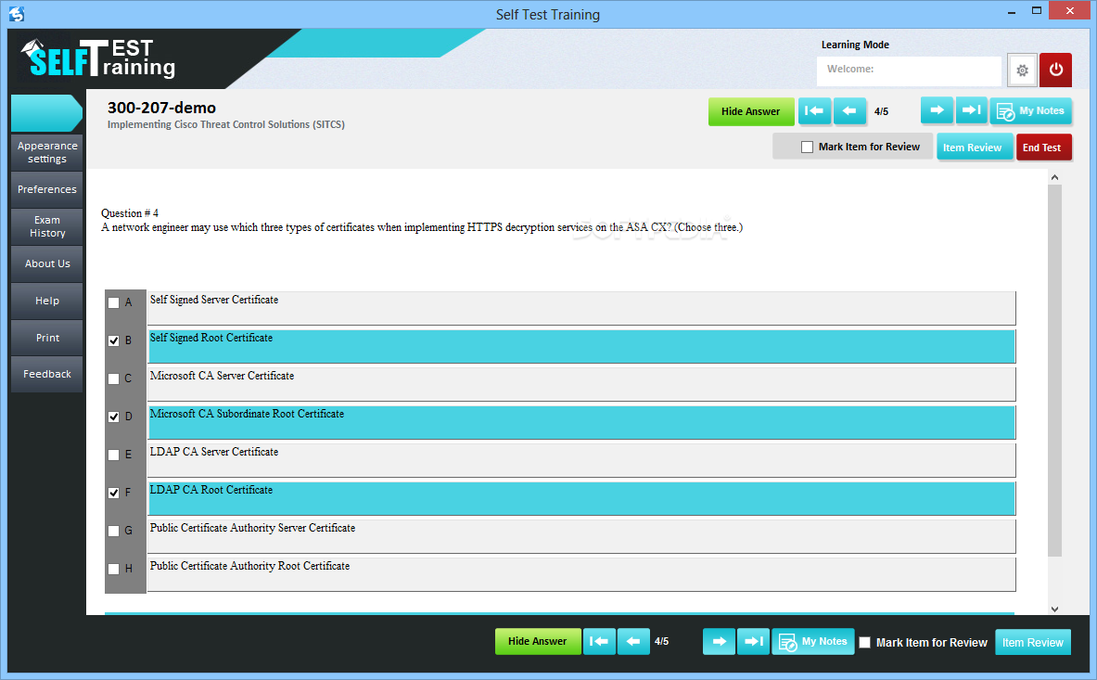The height and width of the screenshot is (680, 1097).
Task: Check answer C checkbox
Action: point(113,379)
